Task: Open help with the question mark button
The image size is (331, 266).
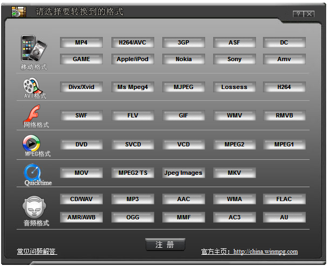Action: 298,14
